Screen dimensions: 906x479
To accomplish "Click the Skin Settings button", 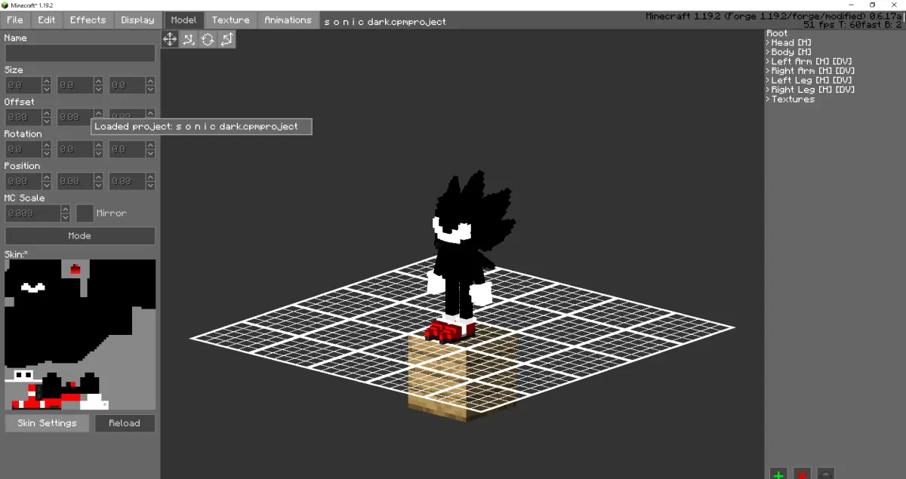I will pos(47,423).
